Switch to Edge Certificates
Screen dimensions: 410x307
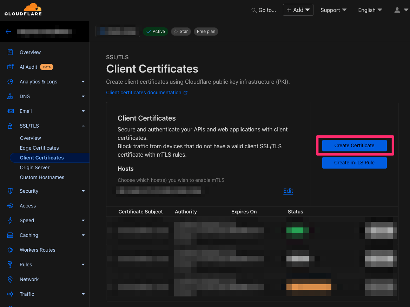[39, 148]
